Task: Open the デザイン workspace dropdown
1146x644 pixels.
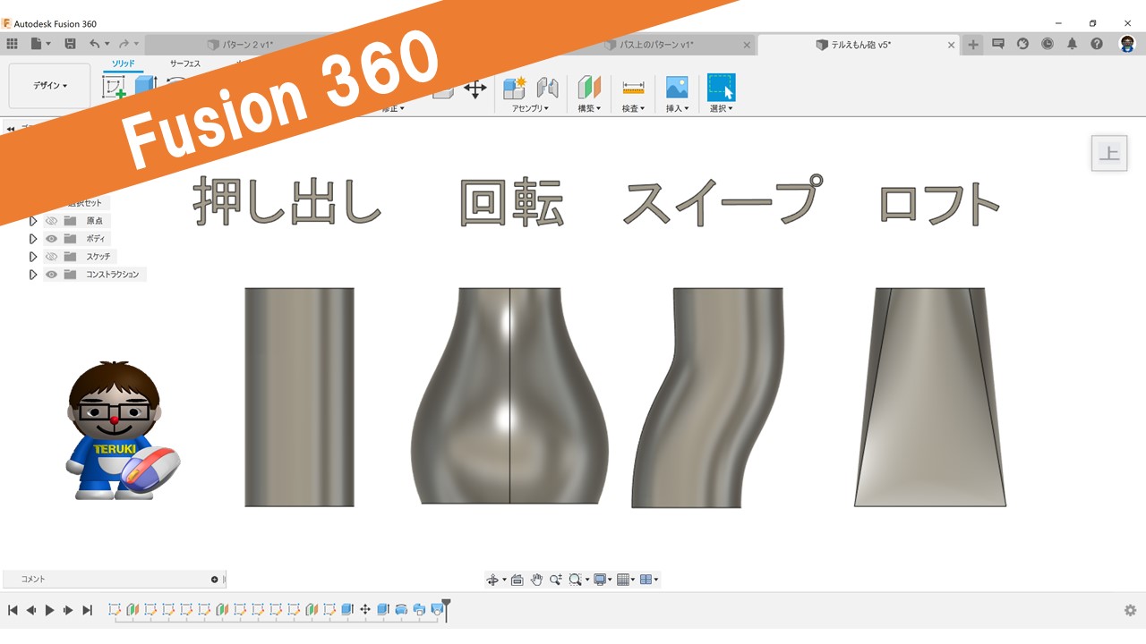Action: (x=50, y=86)
